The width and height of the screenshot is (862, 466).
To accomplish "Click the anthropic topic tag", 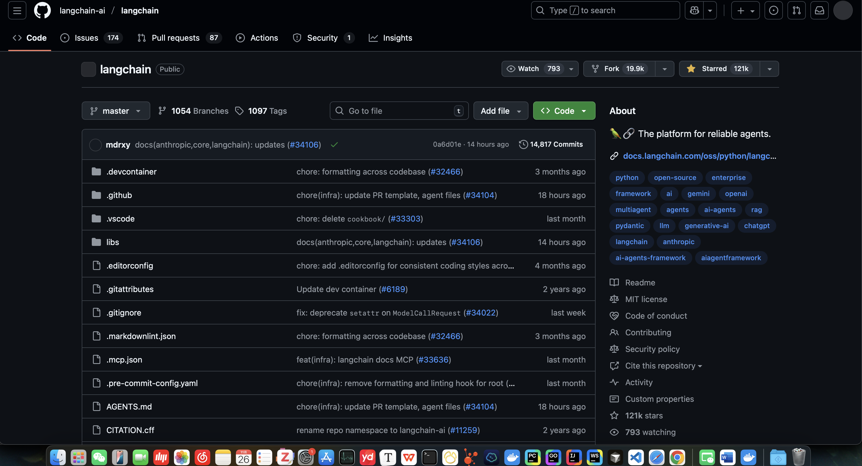I will pyautogui.click(x=678, y=242).
